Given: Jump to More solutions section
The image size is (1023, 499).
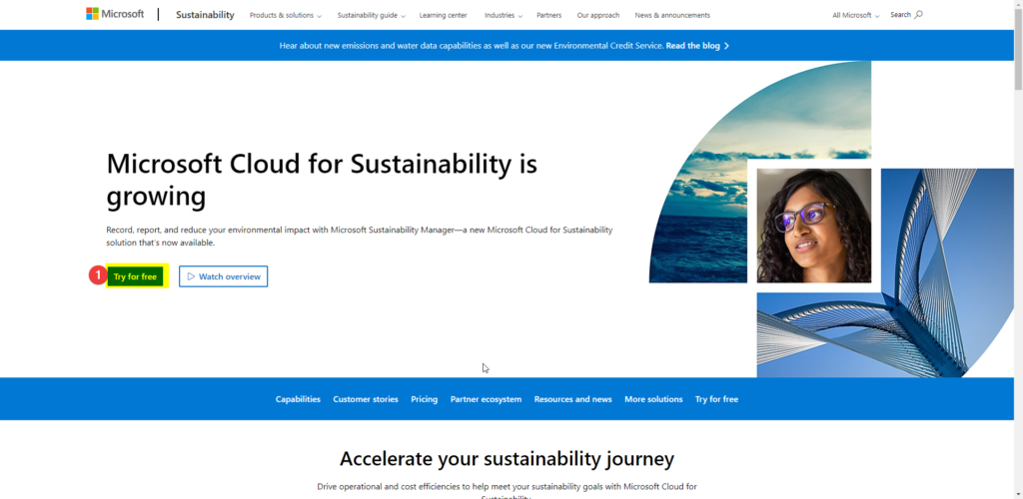Looking at the screenshot, I should (x=653, y=399).
